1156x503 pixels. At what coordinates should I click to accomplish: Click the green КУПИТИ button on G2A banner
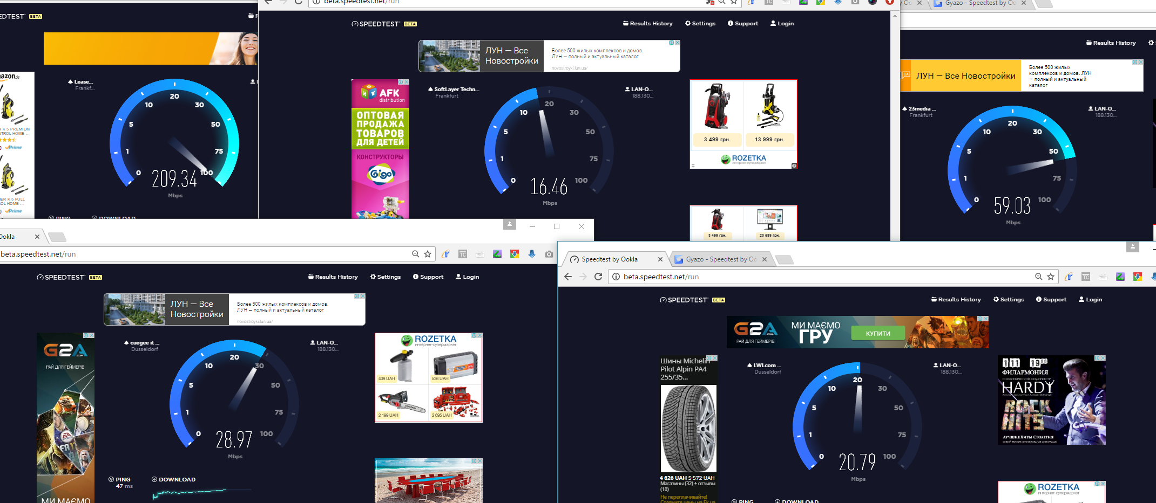878,333
